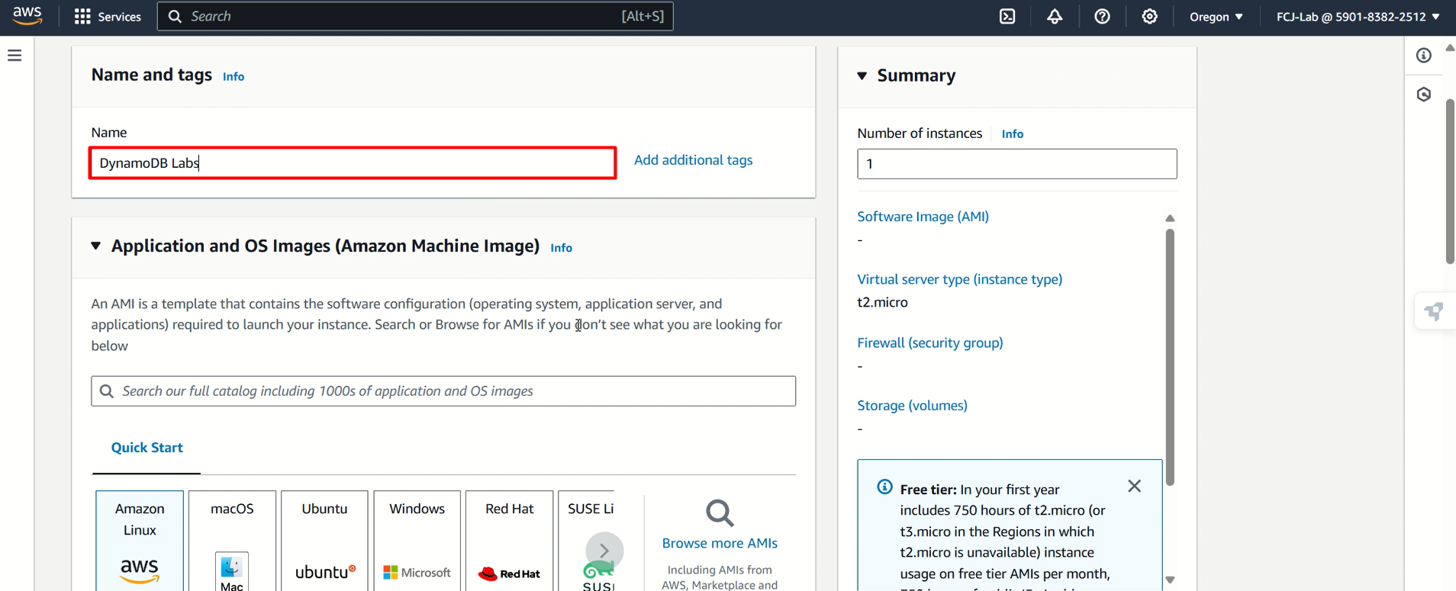Open the Oregon region dropdown
This screenshot has width=1456, height=591.
1216,16
